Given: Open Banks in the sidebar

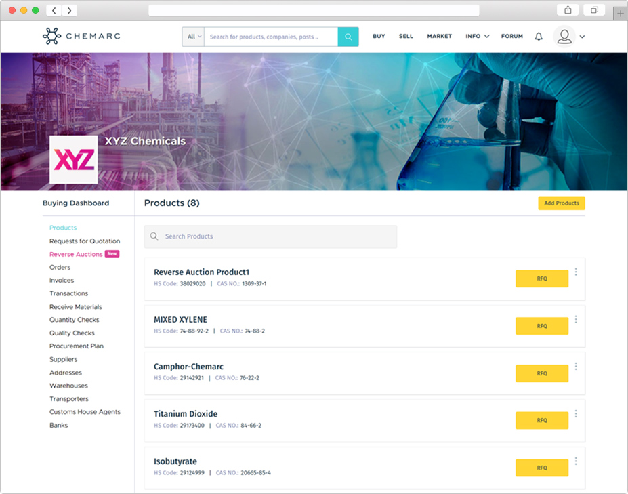Looking at the screenshot, I should (58, 425).
